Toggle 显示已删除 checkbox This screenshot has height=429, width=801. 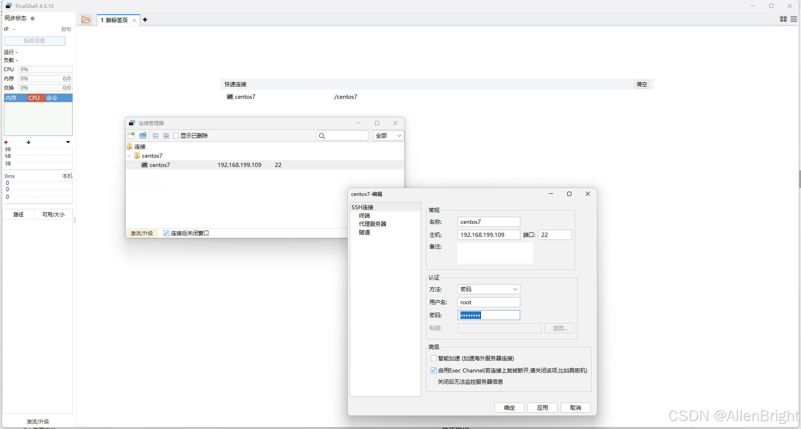click(x=176, y=136)
